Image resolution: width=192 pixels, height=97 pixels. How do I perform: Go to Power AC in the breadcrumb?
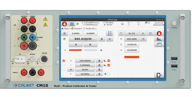point(90,29)
